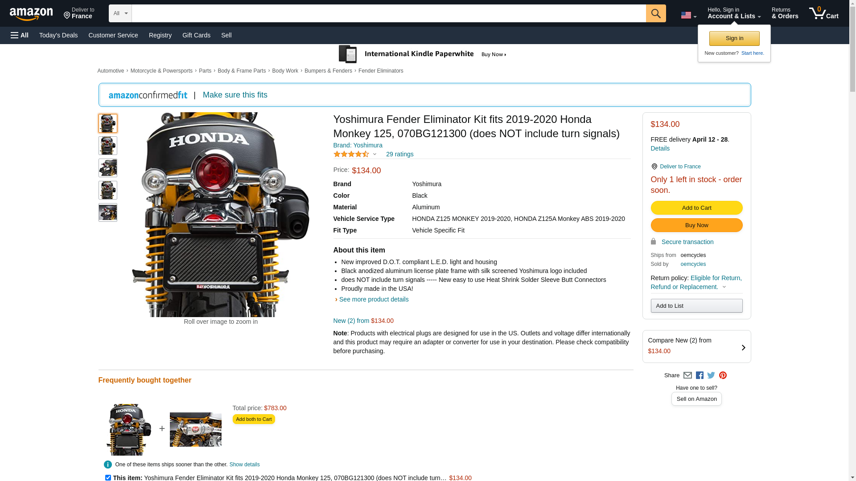Viewport: 856px width, 481px height.
Task: Toggle the This item checkbox
Action: [108, 477]
